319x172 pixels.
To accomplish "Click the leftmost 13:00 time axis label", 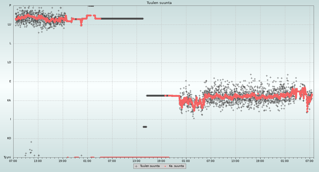I will 38,161.
